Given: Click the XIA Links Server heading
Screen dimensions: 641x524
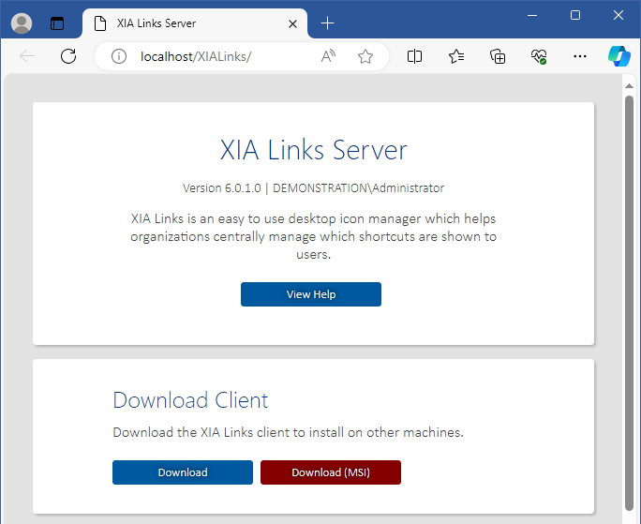Looking at the screenshot, I should pyautogui.click(x=313, y=150).
